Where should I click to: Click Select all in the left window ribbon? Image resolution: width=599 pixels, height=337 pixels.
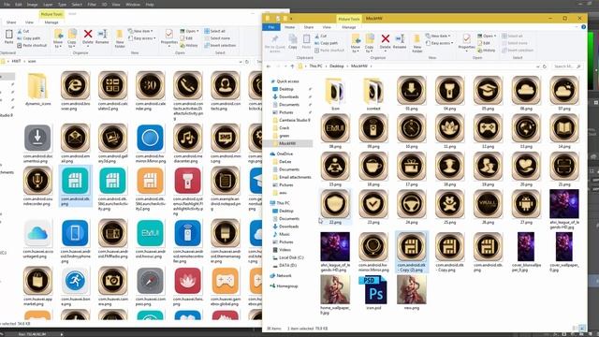(214, 31)
